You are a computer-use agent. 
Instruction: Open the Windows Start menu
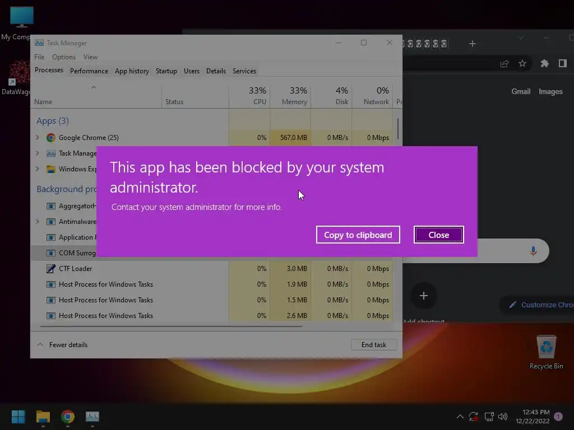[18, 417]
